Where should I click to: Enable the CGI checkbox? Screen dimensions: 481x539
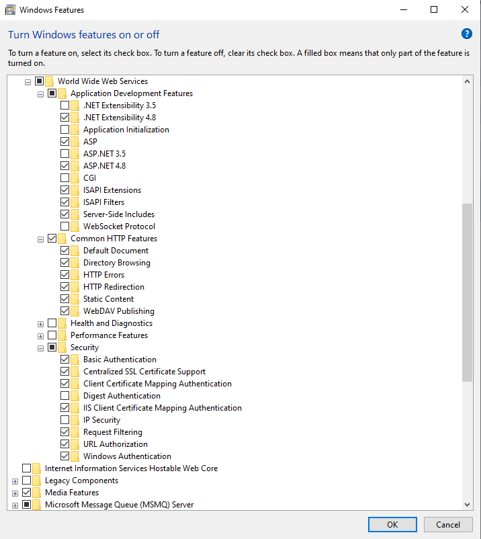pos(64,178)
